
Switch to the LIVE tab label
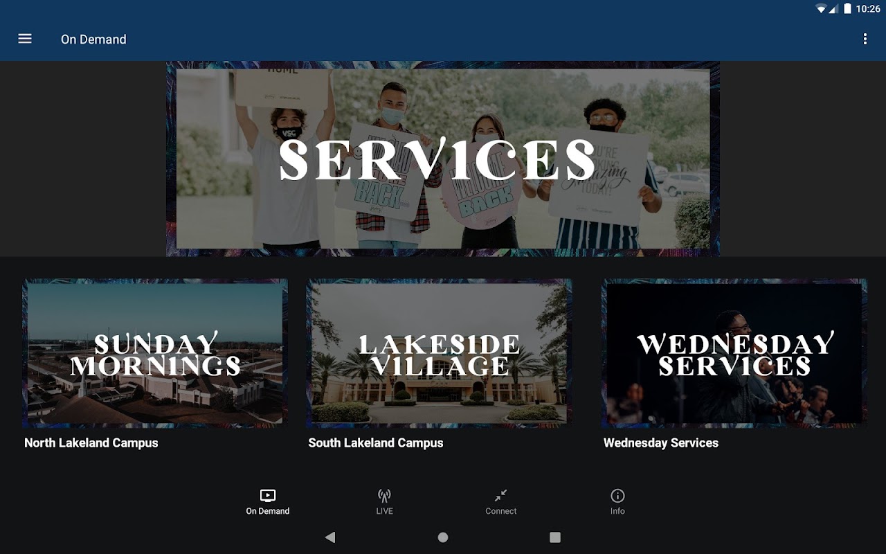[384, 511]
